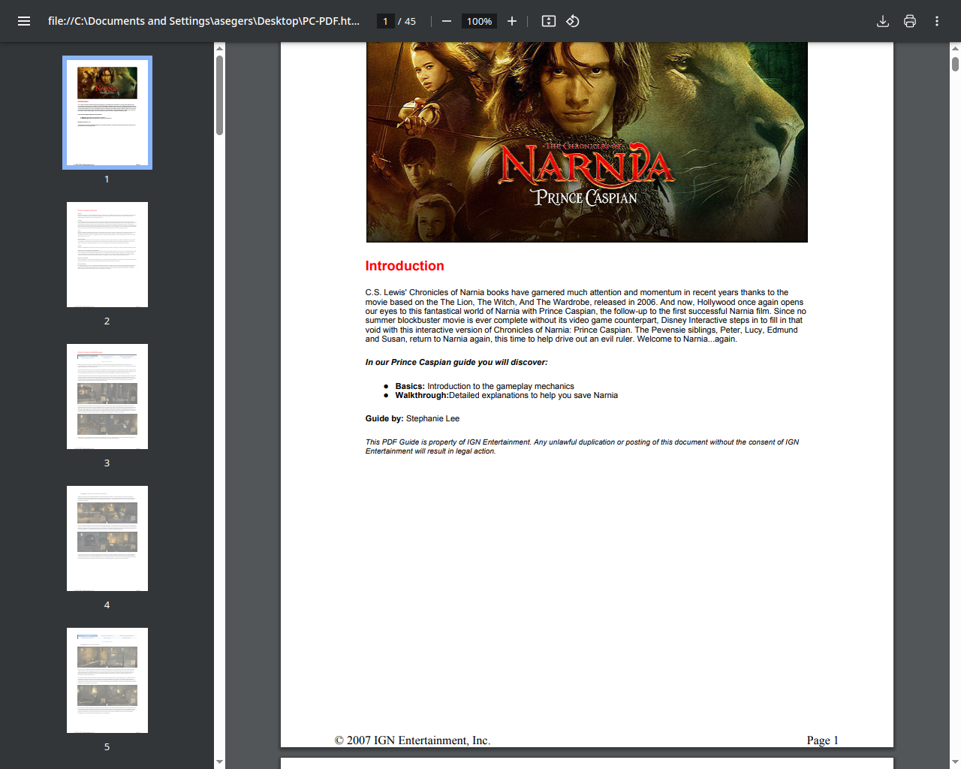Click the document scrollbar down arrow

point(955,761)
